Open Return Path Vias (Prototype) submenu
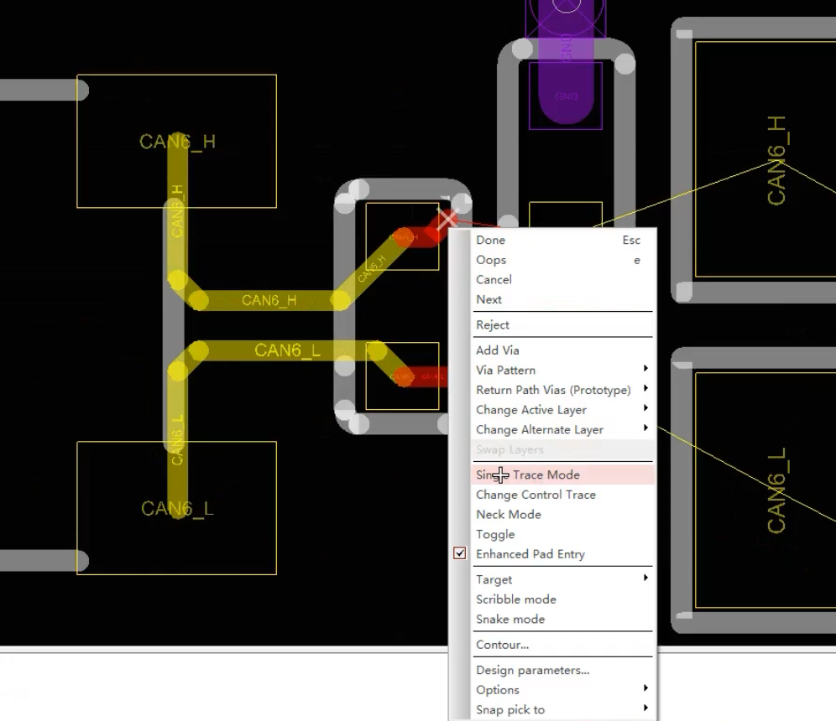The image size is (836, 721). tap(562, 390)
